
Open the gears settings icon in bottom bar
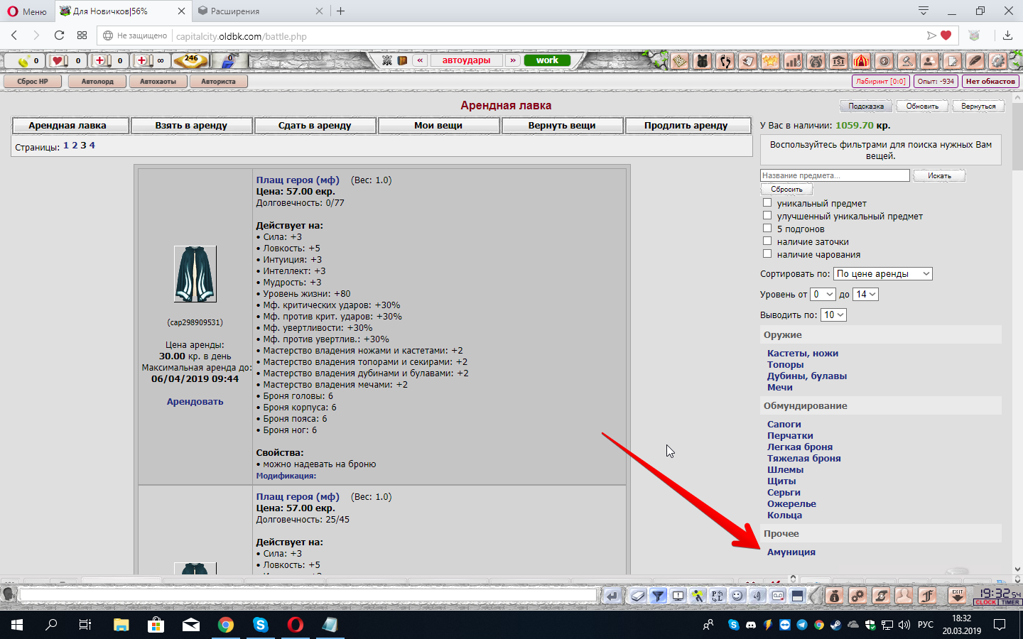[x=857, y=596]
